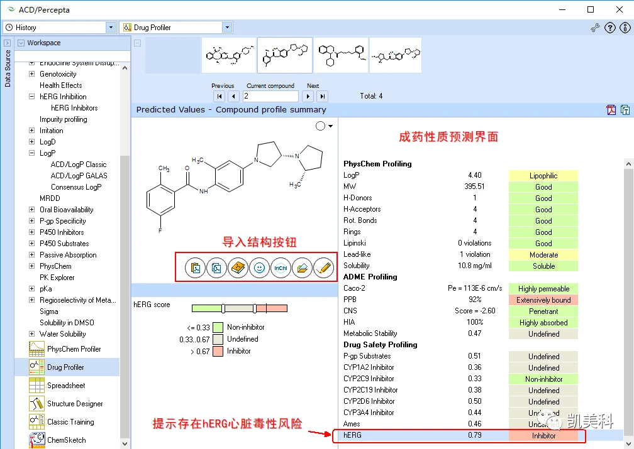Select the CYP2C9 Inhibitor row
Viewport: 634px width, 449px height.
pos(460,379)
